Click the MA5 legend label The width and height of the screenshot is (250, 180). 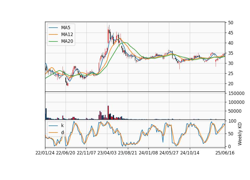point(66,28)
